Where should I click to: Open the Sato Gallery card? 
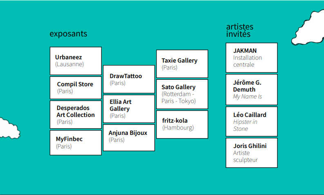[182, 94]
